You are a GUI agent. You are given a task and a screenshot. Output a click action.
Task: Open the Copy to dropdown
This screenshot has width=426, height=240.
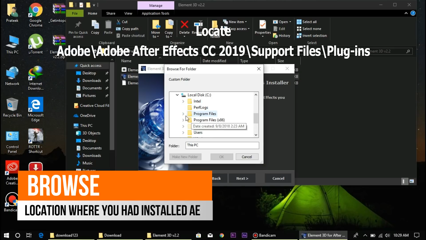[169, 29]
